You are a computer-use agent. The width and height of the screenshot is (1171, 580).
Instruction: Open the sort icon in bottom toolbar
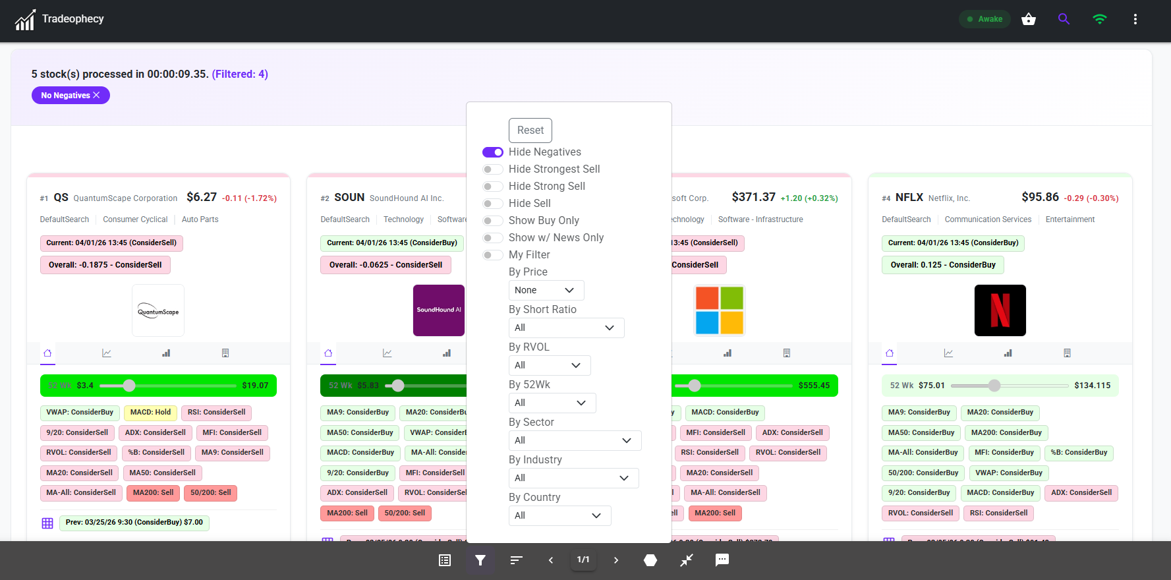pyautogui.click(x=516, y=560)
